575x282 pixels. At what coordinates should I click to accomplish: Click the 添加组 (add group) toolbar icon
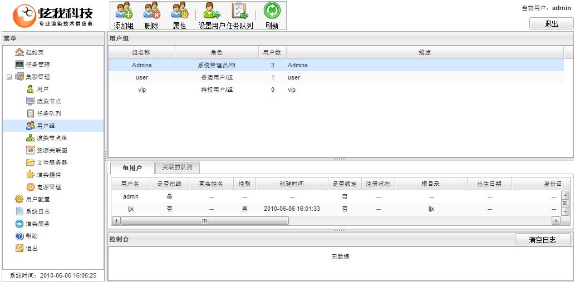[x=124, y=11]
